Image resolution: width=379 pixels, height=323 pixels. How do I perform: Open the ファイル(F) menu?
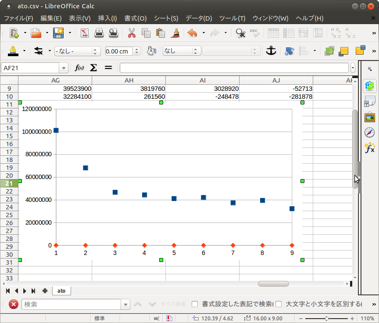(x=18, y=18)
